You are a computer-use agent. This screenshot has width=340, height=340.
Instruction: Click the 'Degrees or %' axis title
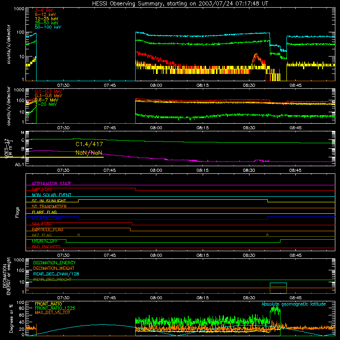[x=11, y=318]
